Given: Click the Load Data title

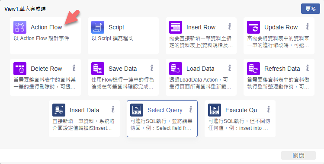Looking at the screenshot, I should click(x=200, y=69).
